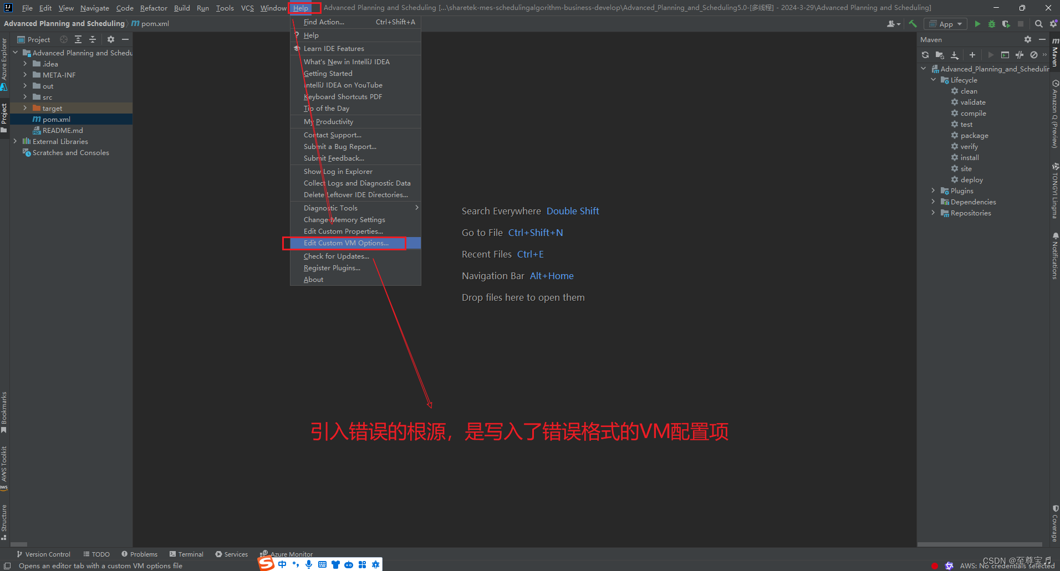This screenshot has width=1060, height=571.
Task: Open Project panel options gear
Action: 111,39
